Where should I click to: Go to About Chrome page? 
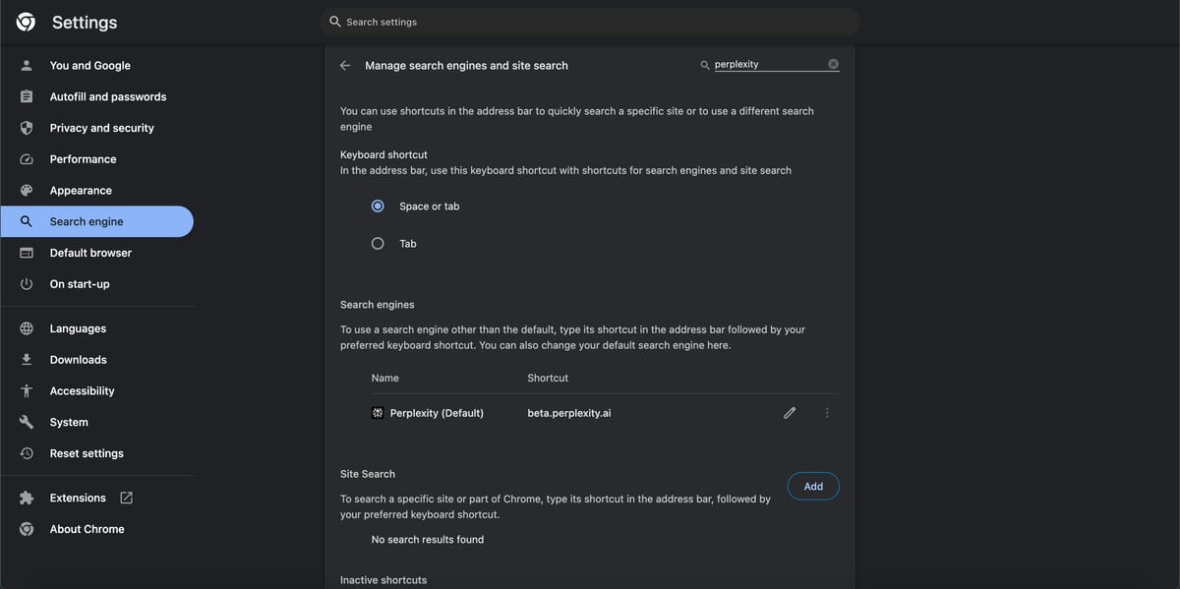87,529
